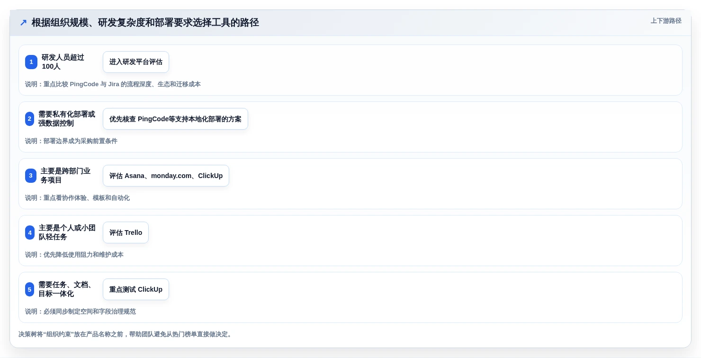Click the condition 需要私有化部署或强数据控制
Screen dimensions: 701x358
point(67,119)
